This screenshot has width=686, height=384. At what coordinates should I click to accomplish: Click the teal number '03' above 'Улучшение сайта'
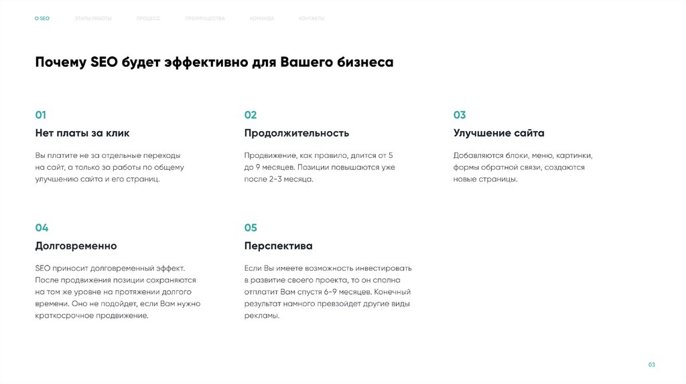coord(460,115)
